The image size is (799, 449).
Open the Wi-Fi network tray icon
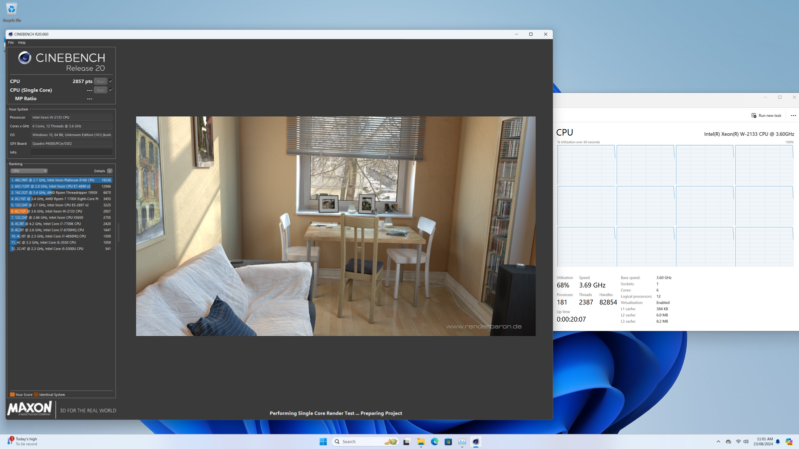coord(738,442)
